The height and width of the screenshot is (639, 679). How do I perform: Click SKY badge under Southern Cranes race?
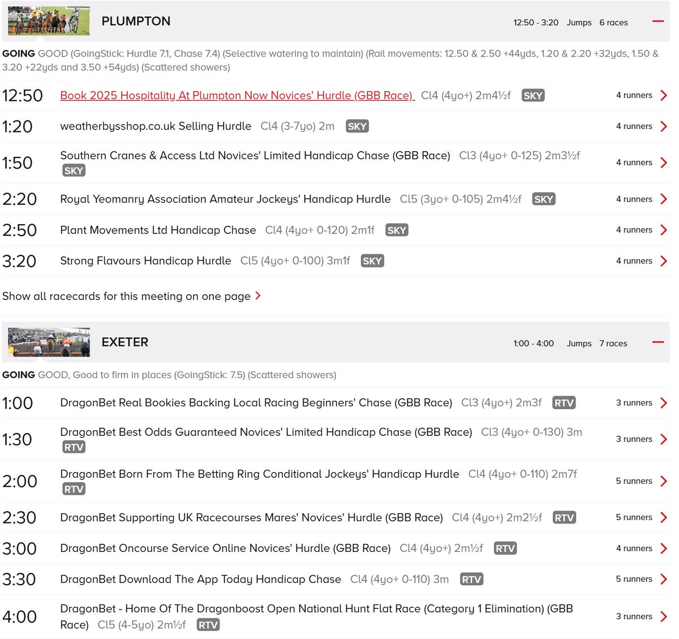pos(74,170)
